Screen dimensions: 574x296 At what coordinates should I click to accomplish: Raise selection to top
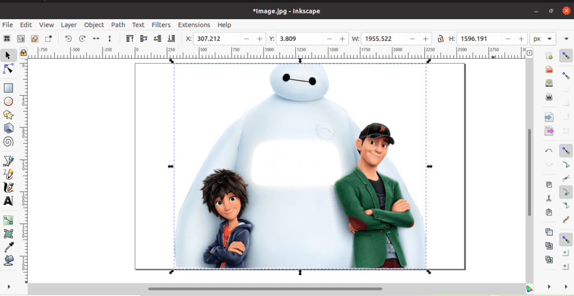point(129,39)
